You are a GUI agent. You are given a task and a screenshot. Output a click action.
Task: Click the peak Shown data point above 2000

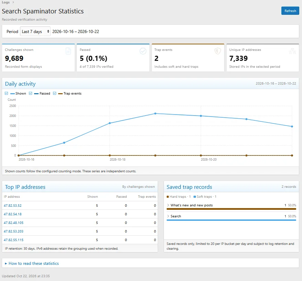pyautogui.click(x=155, y=114)
